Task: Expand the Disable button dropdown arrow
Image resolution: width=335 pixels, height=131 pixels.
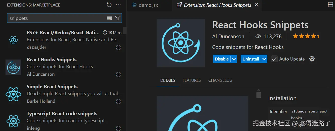Action: 234,59
